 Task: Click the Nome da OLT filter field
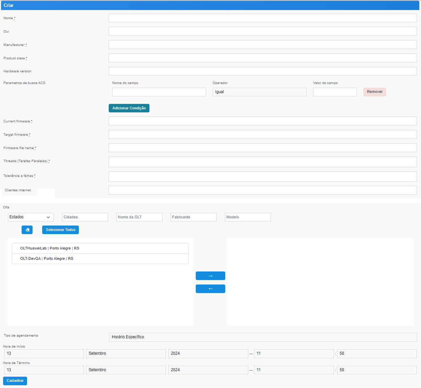pos(139,217)
